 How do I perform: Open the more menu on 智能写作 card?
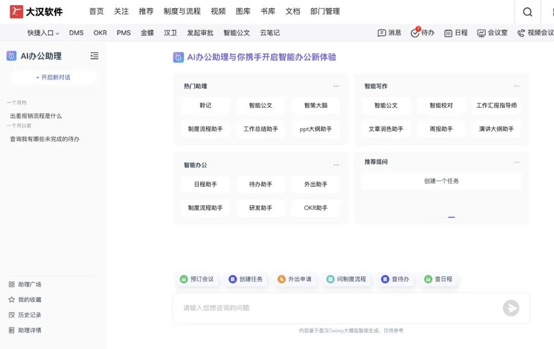coord(517,85)
